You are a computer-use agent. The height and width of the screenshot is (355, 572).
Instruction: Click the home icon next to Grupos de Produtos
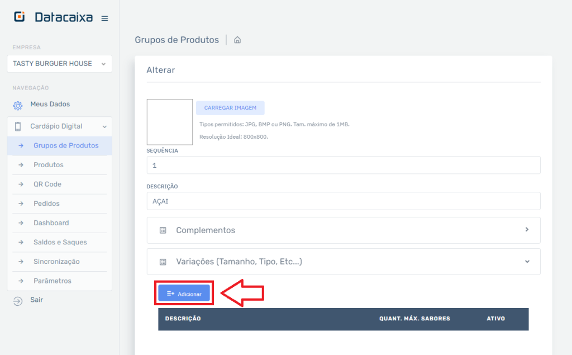pyautogui.click(x=237, y=40)
